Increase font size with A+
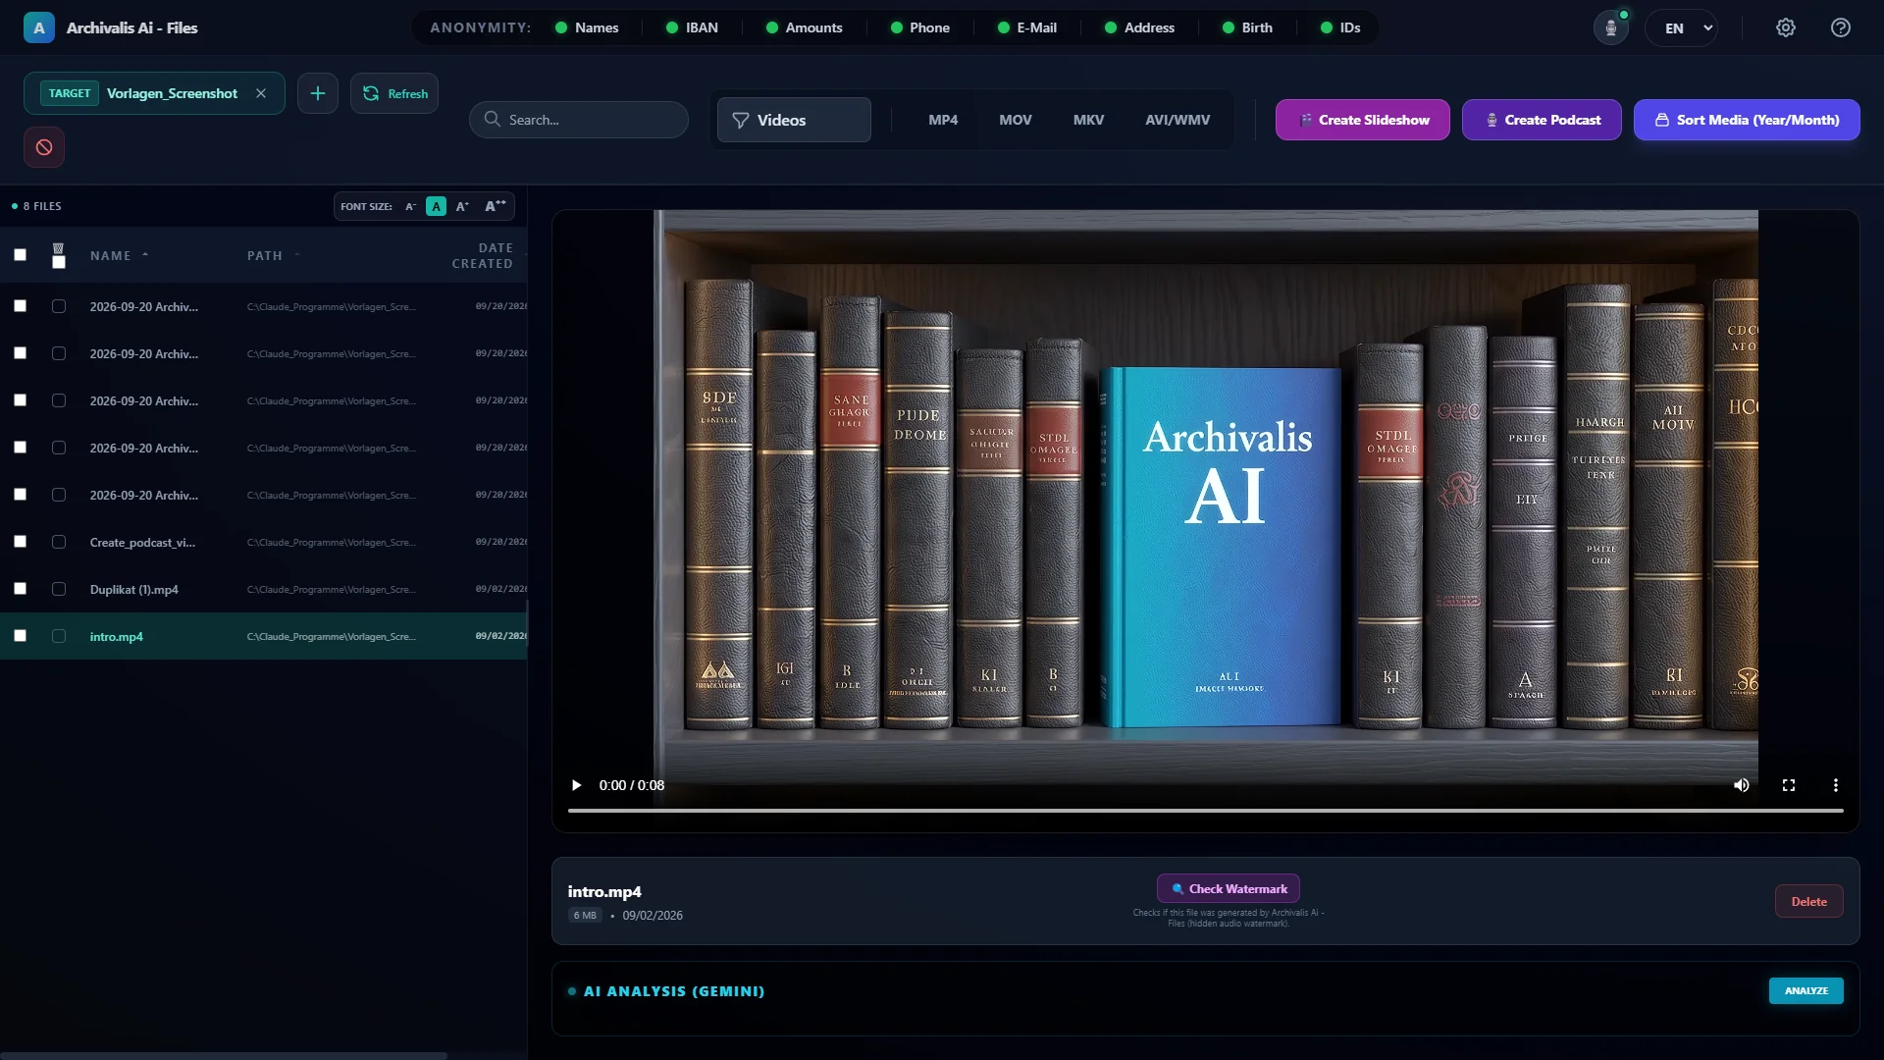 [x=463, y=206]
